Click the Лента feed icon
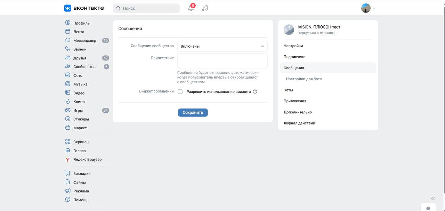 (68, 31)
